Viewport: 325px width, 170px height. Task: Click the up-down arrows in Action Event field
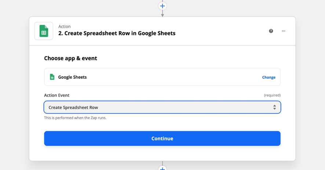click(x=274, y=107)
